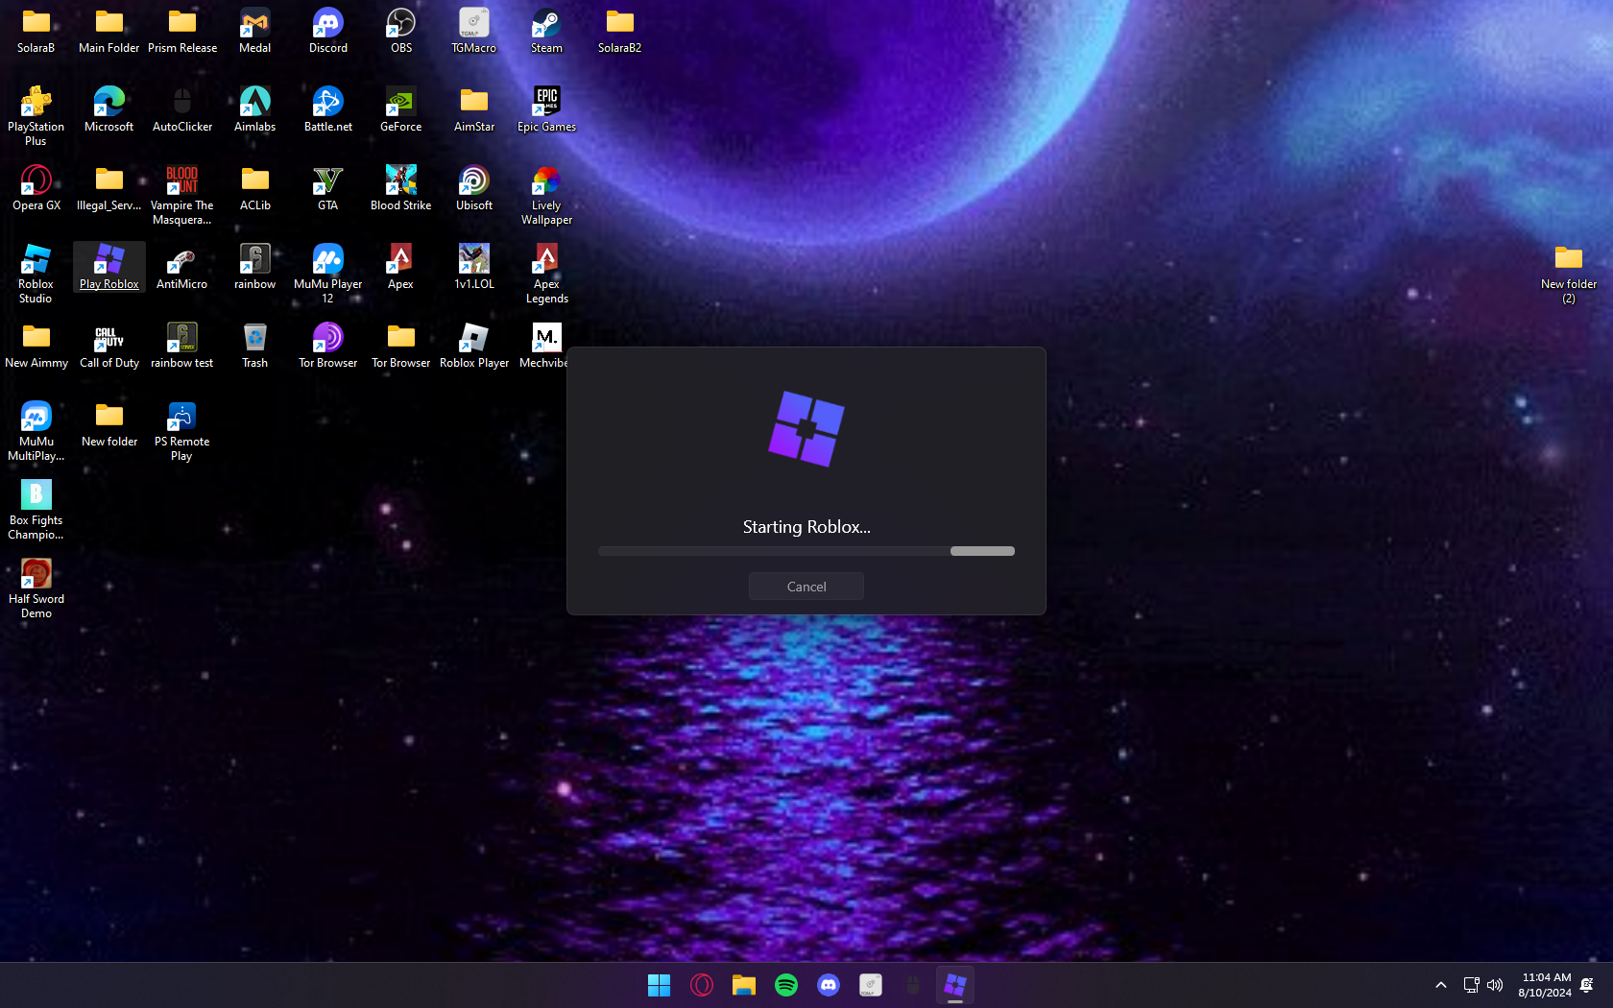
Task: Select the Microsoft Edge desktop shortcut
Action: 109,109
